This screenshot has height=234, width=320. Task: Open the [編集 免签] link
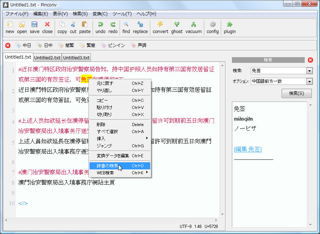(x=248, y=149)
